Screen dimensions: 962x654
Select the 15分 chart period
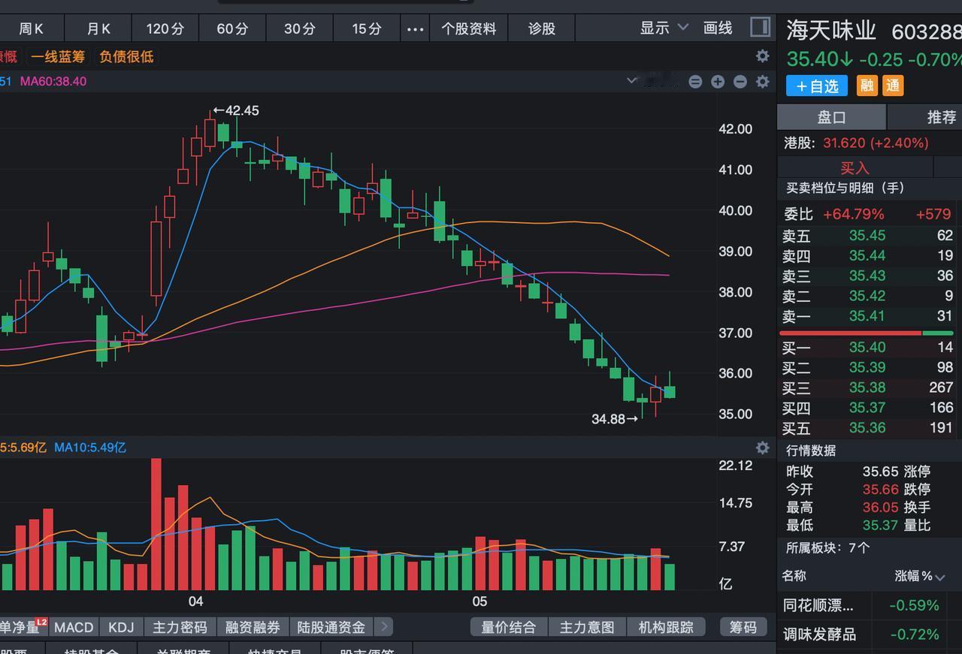[x=367, y=29]
